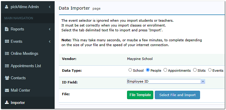Click the Maypine School vendor text
This screenshot has height=110, width=226.
[x=140, y=59]
